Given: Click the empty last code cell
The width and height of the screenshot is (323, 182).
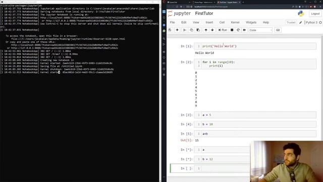Looking at the screenshot, I should point(222,168).
